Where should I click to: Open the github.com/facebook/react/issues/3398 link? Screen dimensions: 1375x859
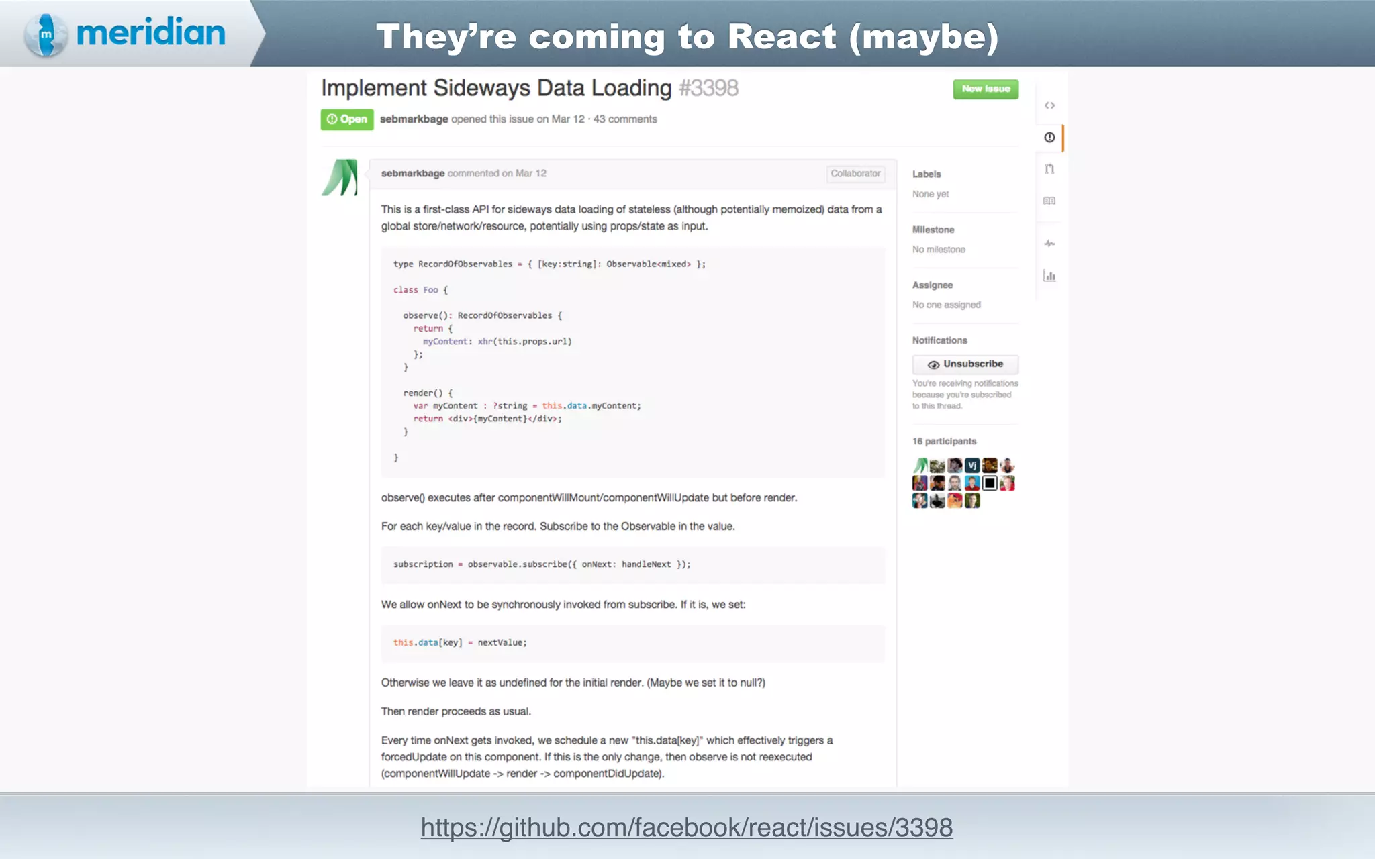coord(687,827)
